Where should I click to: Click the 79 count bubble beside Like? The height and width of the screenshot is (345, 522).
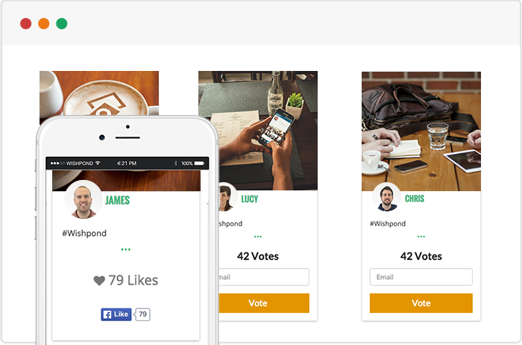pos(143,314)
